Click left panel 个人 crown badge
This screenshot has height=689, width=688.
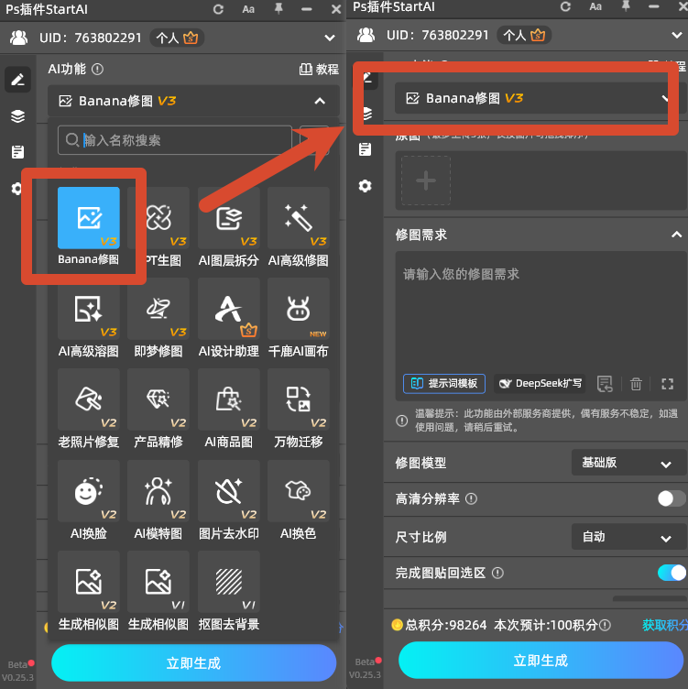click(x=177, y=38)
